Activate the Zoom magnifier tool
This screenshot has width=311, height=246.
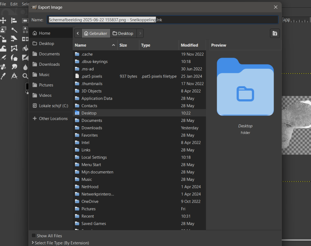(x=25, y=76)
